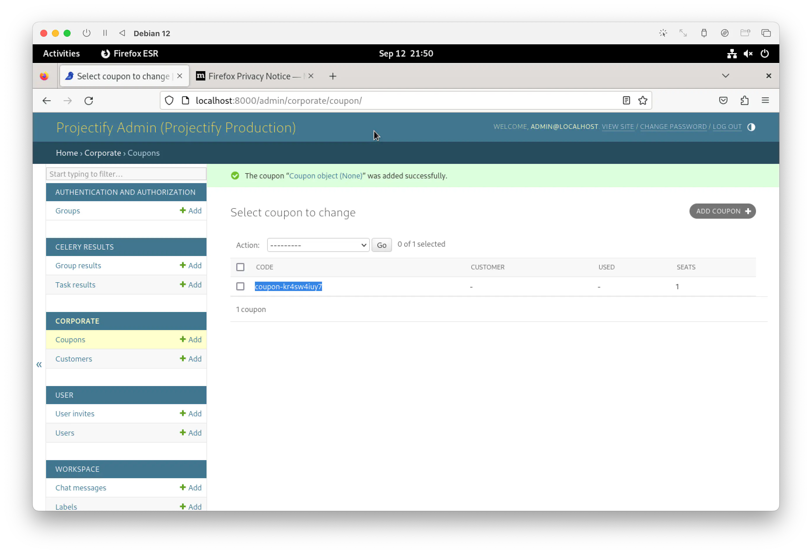Check the select-all checkbox in the table header

click(240, 267)
